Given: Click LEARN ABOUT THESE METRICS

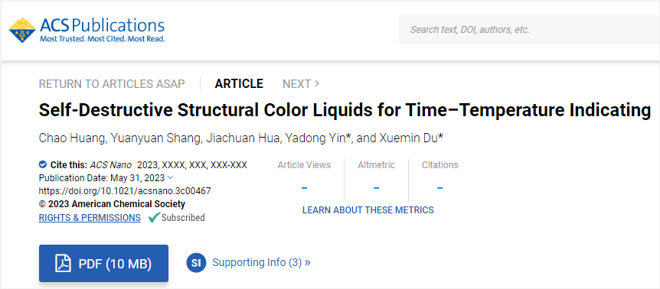Looking at the screenshot, I should pos(368,210).
